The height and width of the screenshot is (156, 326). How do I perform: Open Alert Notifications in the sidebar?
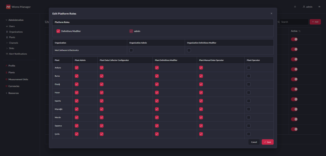(x=18, y=54)
